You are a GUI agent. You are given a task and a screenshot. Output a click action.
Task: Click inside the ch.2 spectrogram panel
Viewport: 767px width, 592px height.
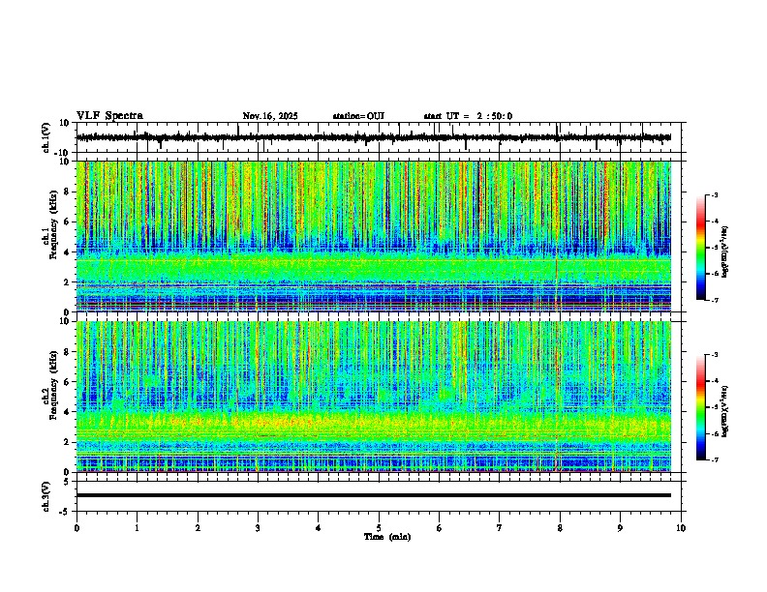click(374, 397)
